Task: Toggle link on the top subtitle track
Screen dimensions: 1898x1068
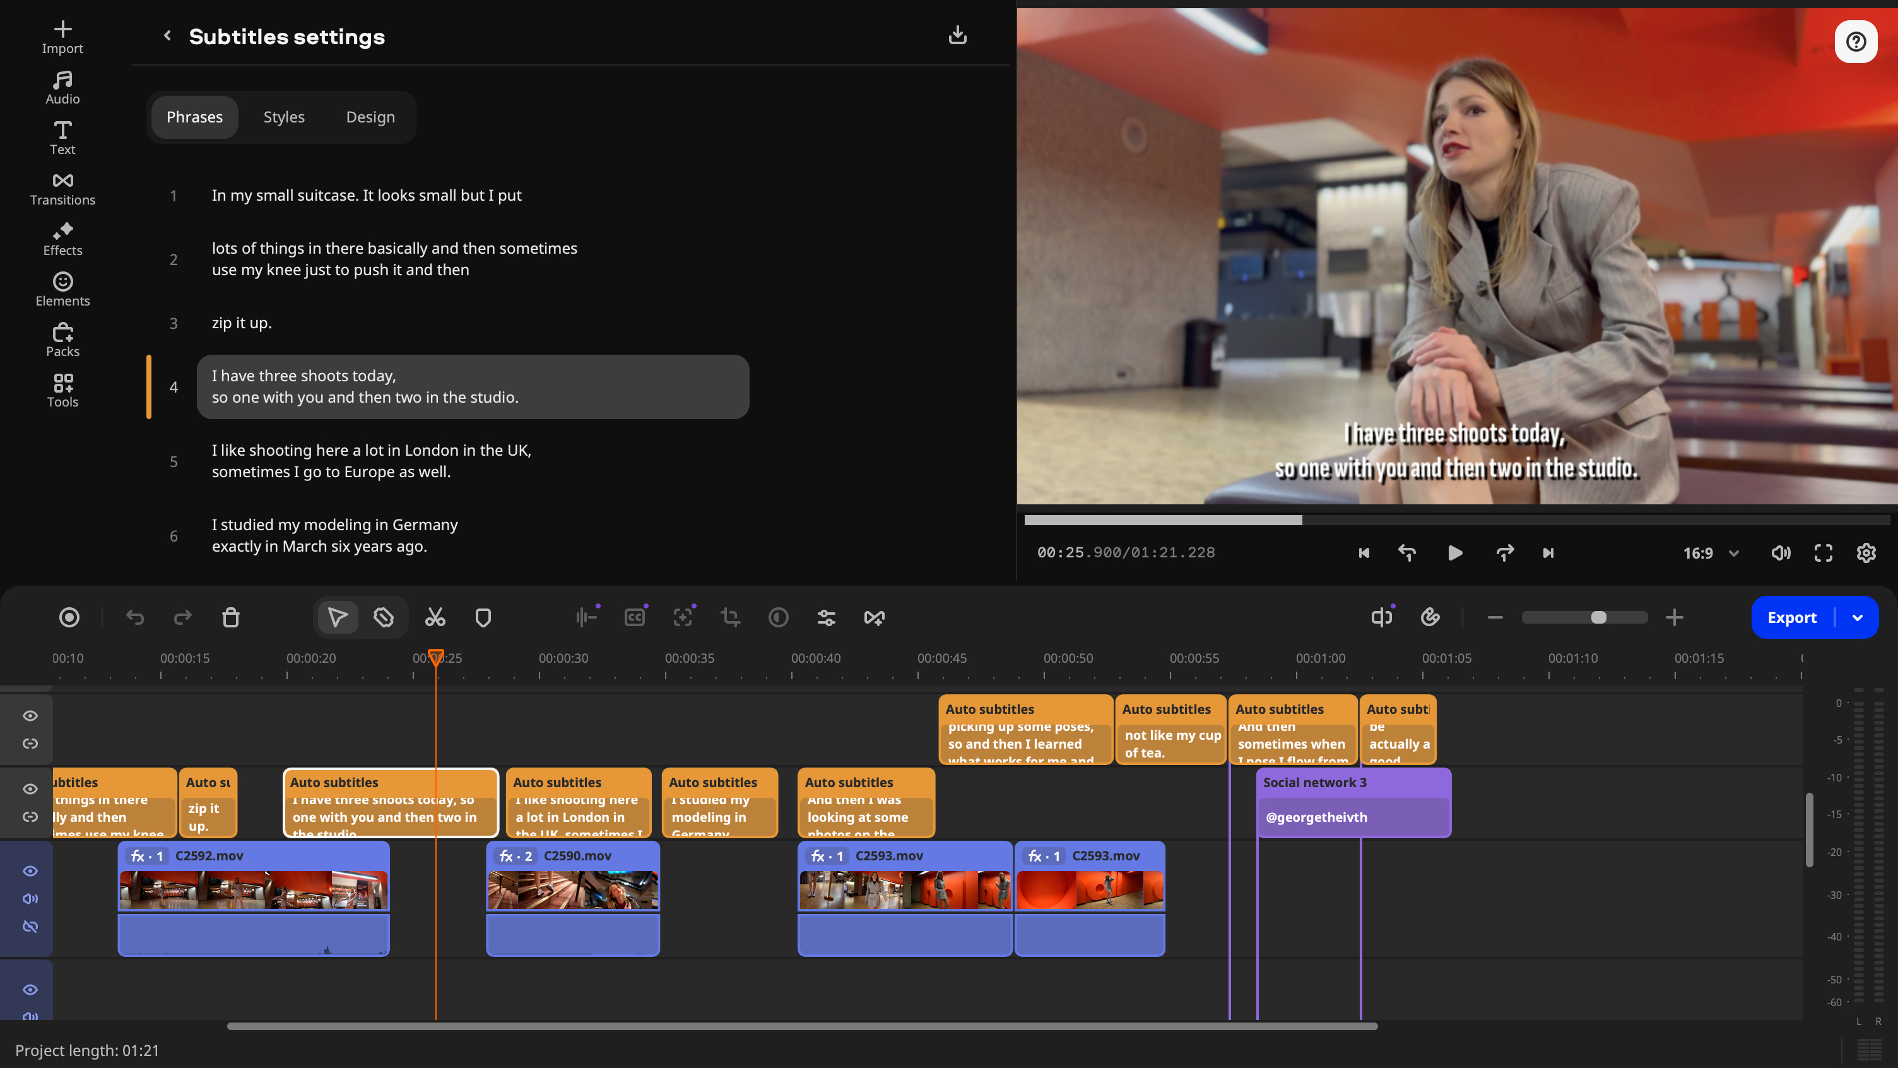Action: [30, 744]
